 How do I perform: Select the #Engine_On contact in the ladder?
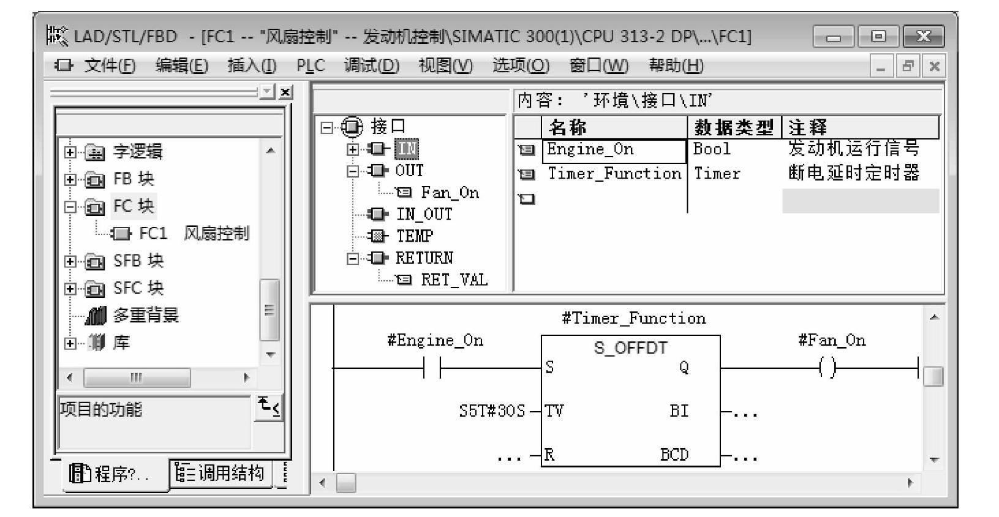432,368
